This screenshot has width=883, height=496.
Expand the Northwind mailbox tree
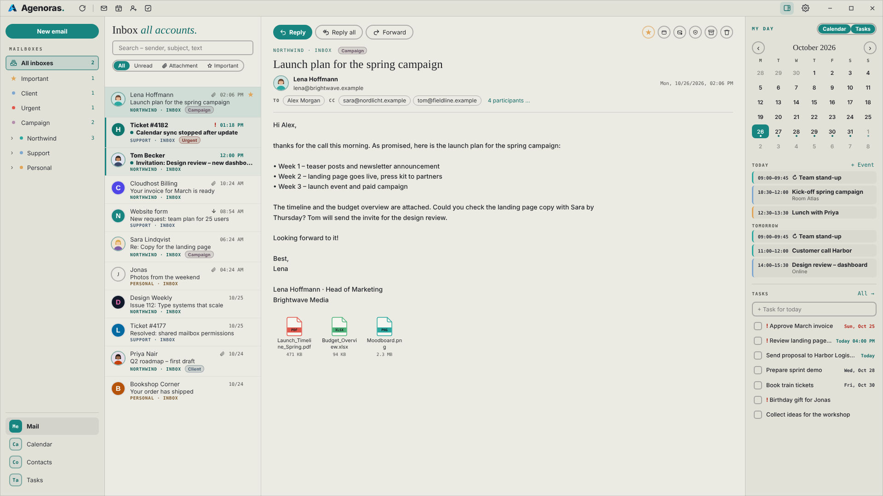coord(12,138)
